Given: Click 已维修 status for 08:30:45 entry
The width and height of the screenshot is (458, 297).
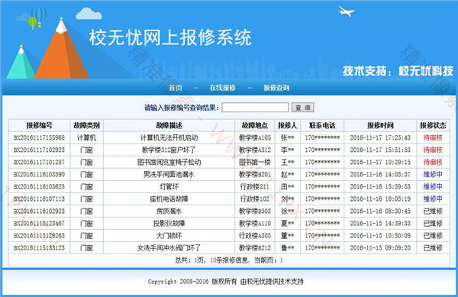Looking at the screenshot, I should point(433,211).
